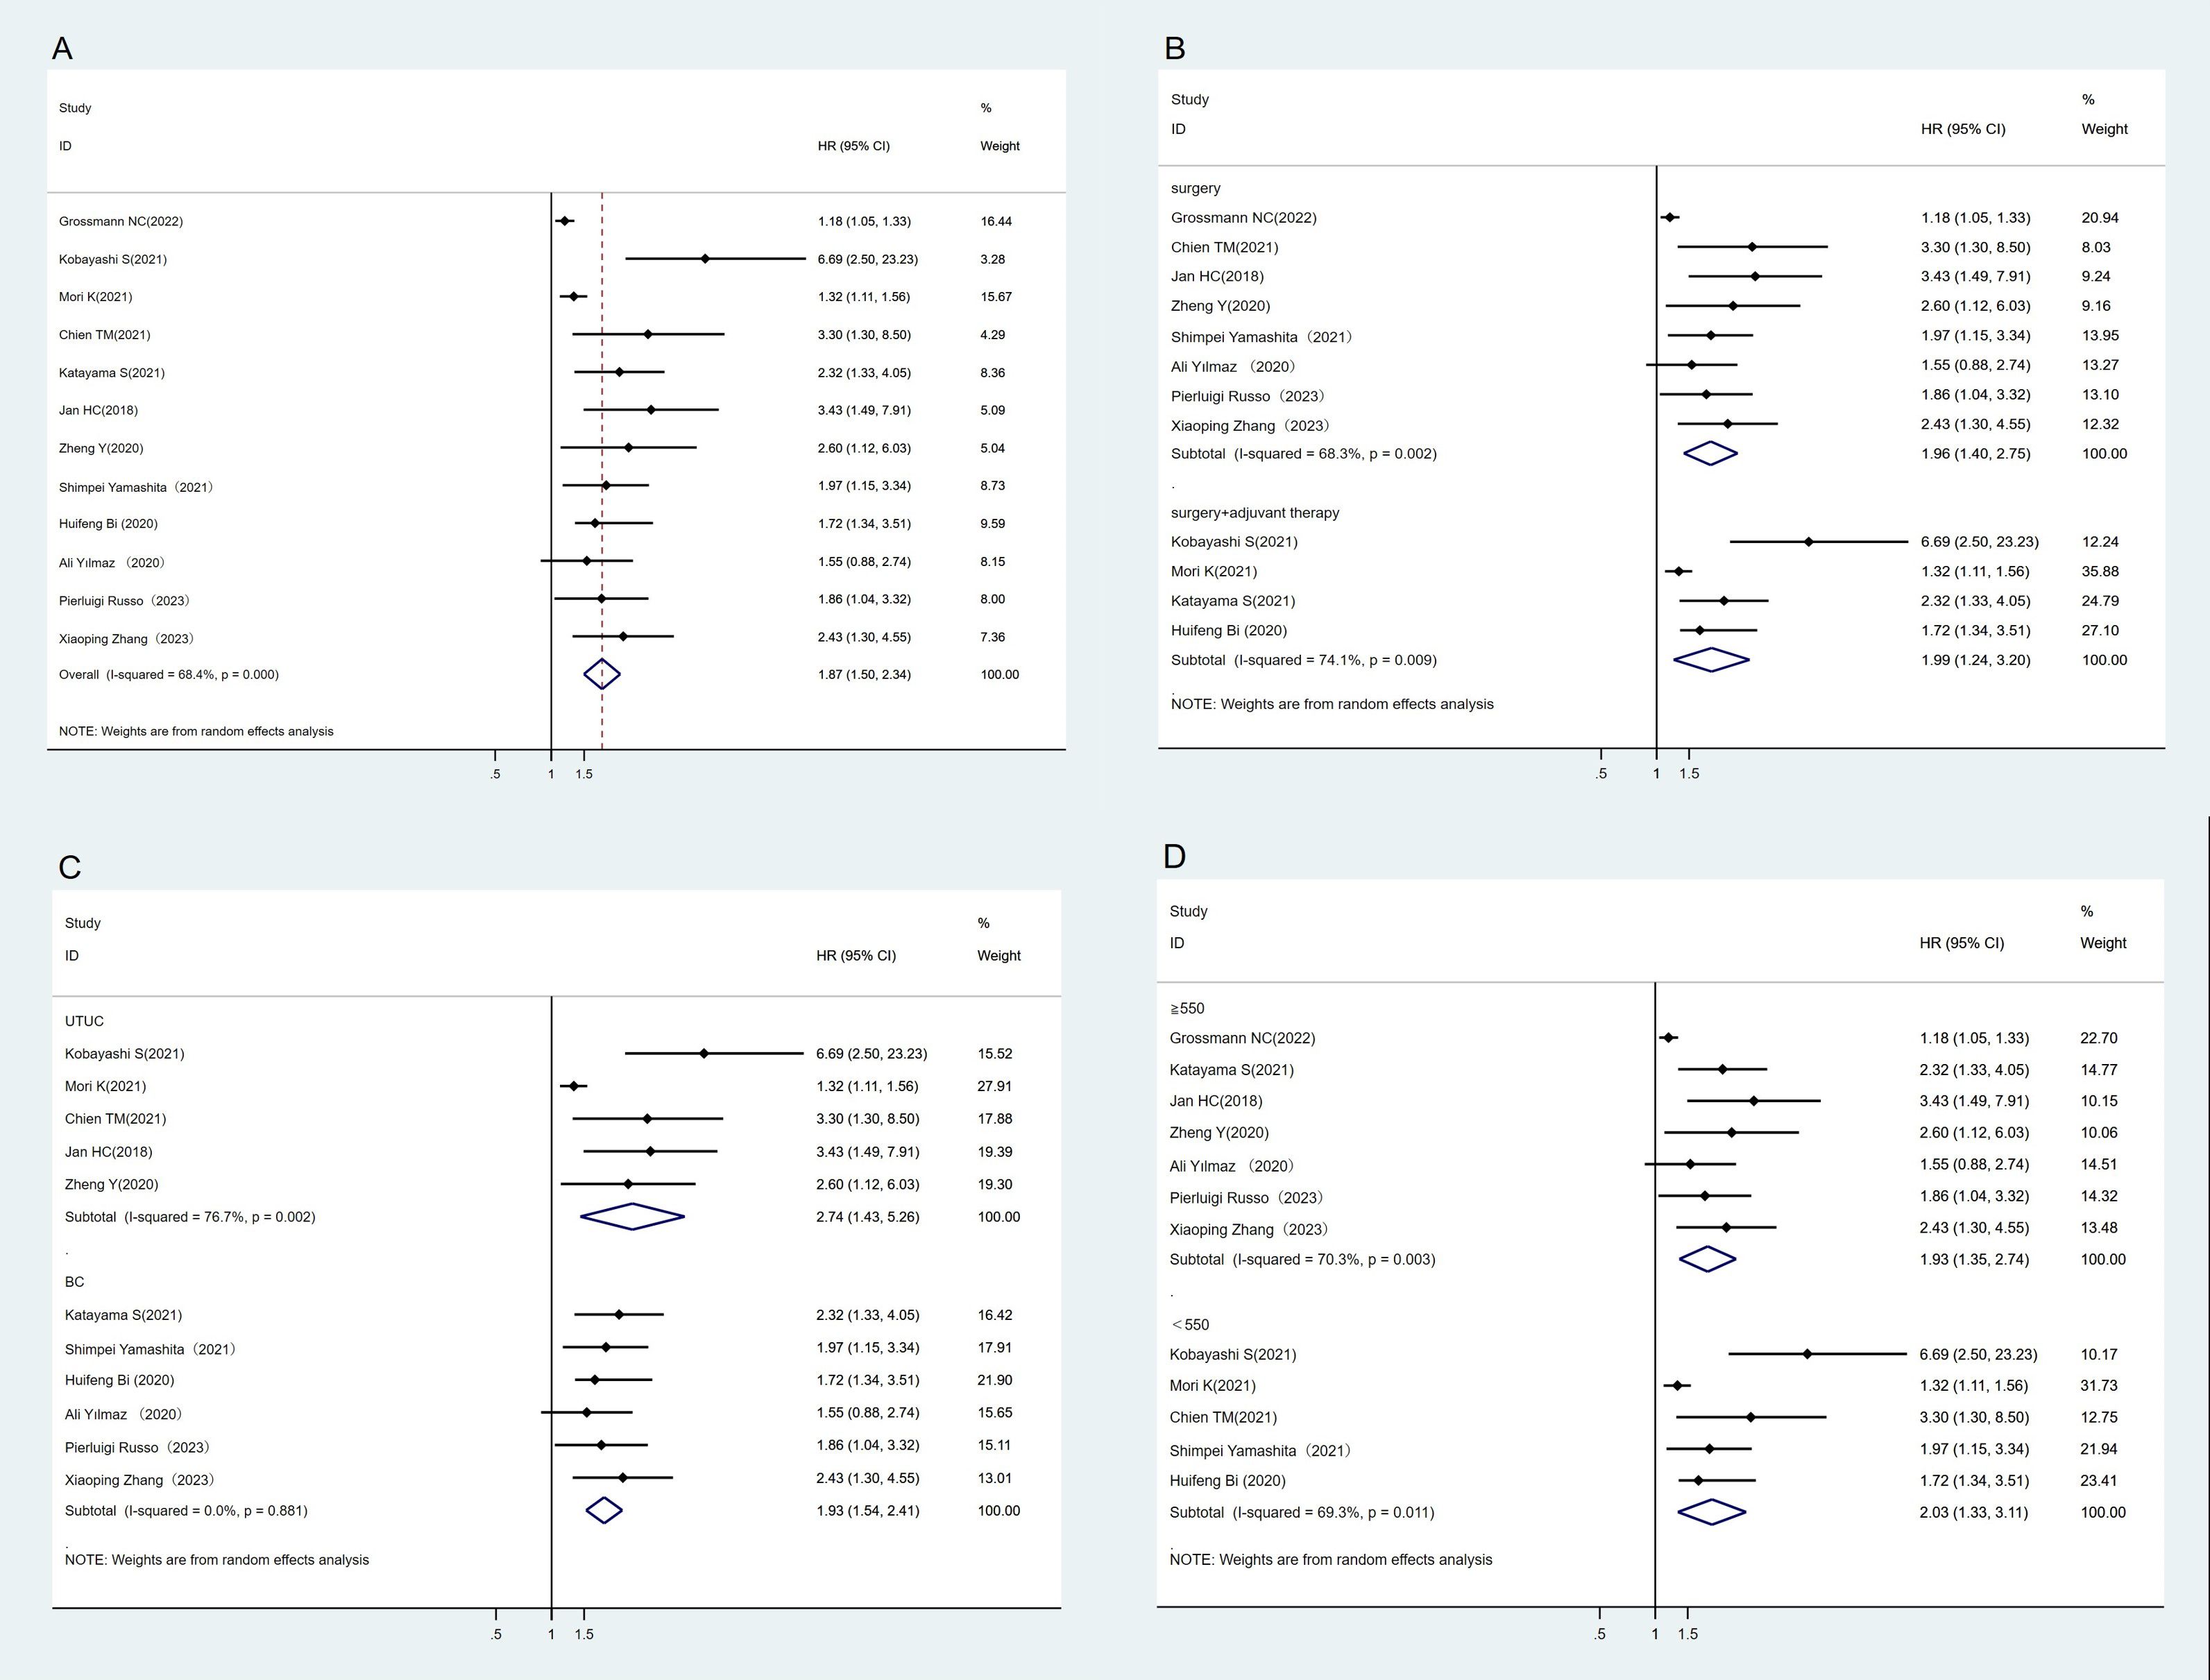
Task: Select 'Subtotal (I-squared = 76.7%, p = 0.002)'
Action: tap(190, 1217)
